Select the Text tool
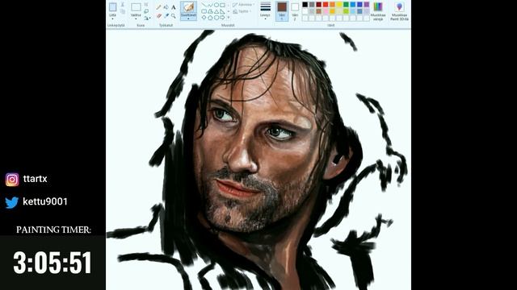This screenshot has width=517, height=290. click(174, 7)
